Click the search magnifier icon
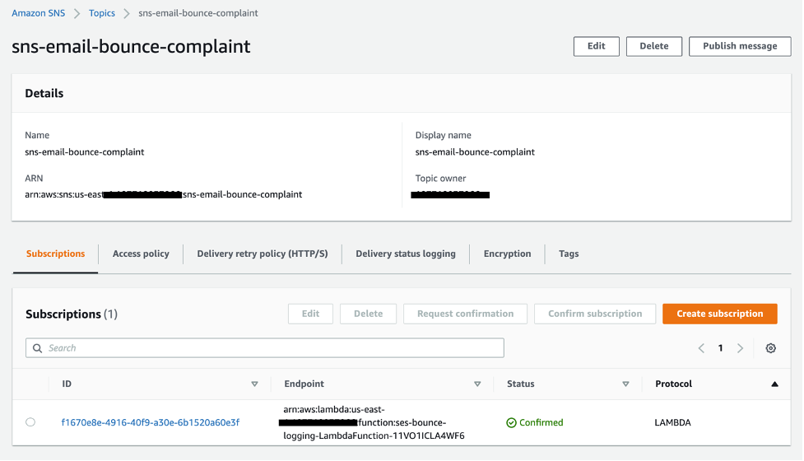Screen dimensions: 804x461 (x=37, y=348)
